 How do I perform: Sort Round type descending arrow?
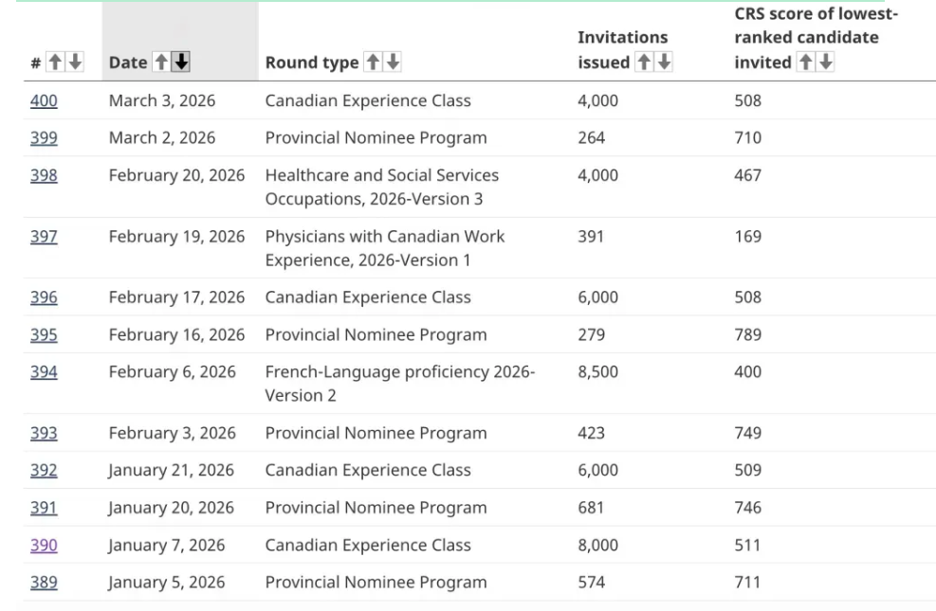(x=393, y=63)
